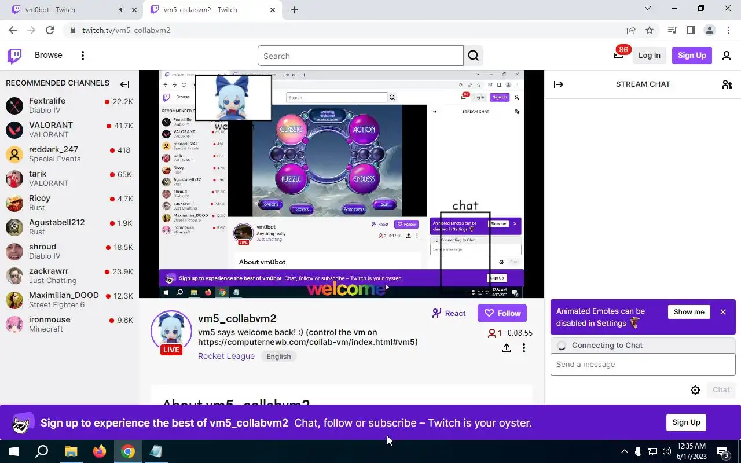Toggle the Chrome side panel
The height and width of the screenshot is (463, 741).
coord(691,30)
